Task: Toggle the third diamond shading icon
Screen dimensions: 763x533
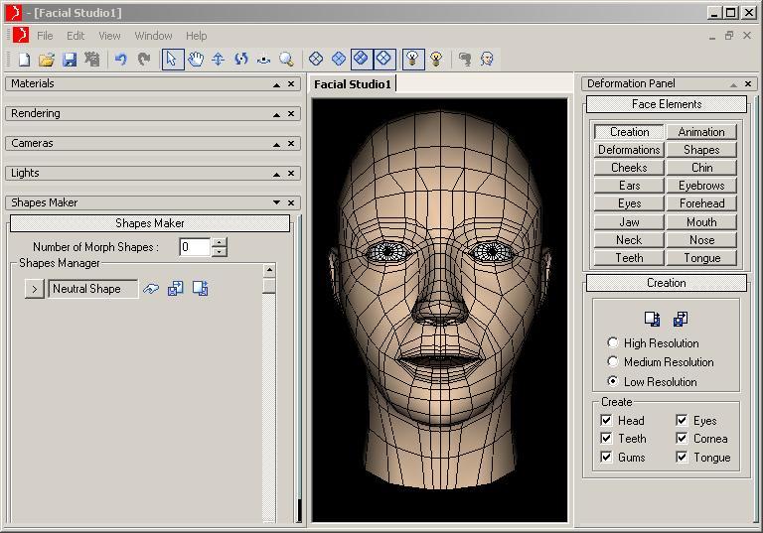Action: 361,60
